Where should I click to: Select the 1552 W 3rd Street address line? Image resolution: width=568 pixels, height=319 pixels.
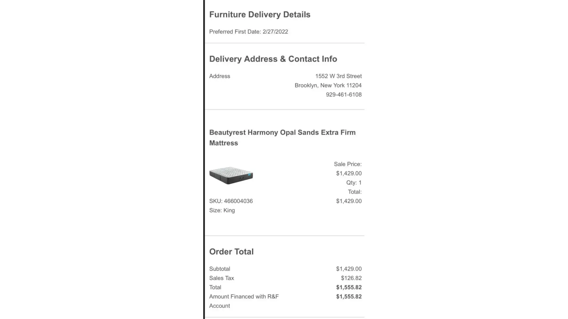click(x=338, y=76)
